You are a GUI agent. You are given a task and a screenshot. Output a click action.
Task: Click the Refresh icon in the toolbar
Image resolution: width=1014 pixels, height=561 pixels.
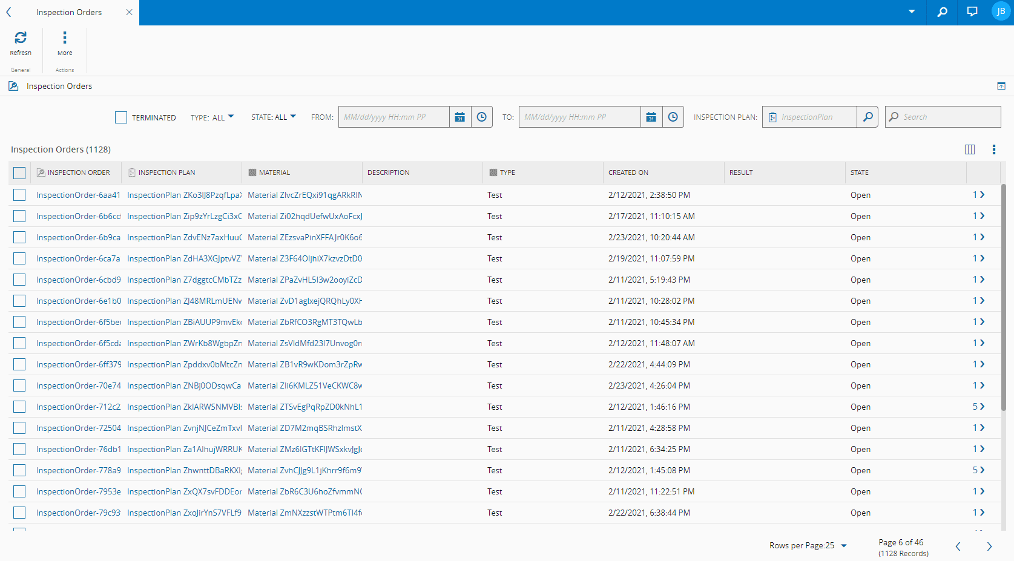pos(21,38)
